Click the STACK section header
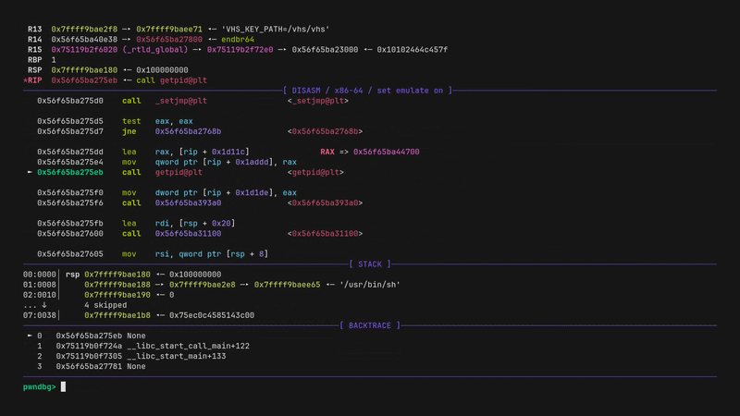This screenshot has height=416, width=740. point(370,264)
